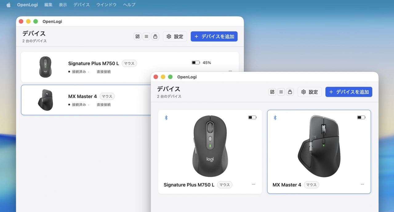Click 接続済み status in Signature Plus row

click(x=79, y=72)
